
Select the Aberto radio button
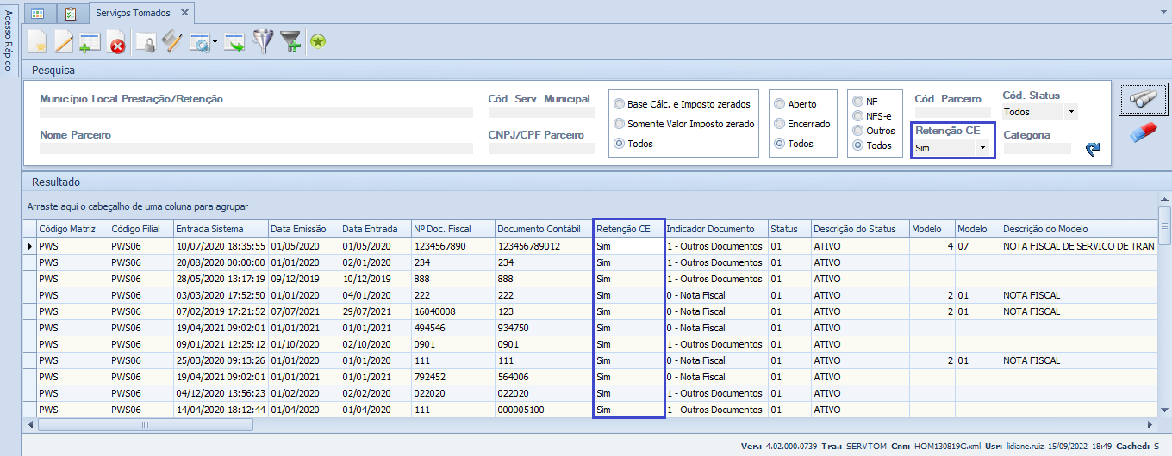[x=779, y=104]
